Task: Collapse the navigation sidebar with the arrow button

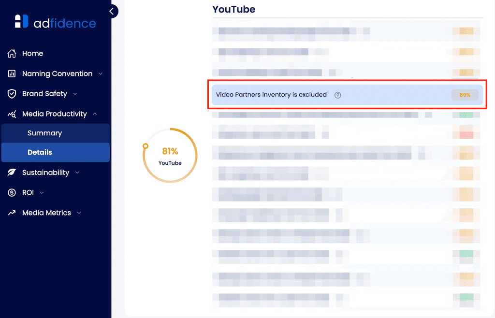Action: point(112,11)
